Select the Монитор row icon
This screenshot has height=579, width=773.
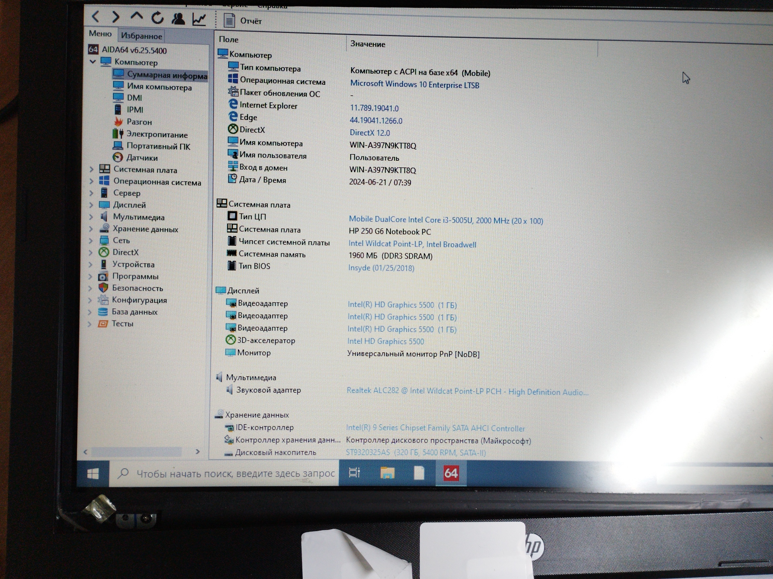(230, 352)
